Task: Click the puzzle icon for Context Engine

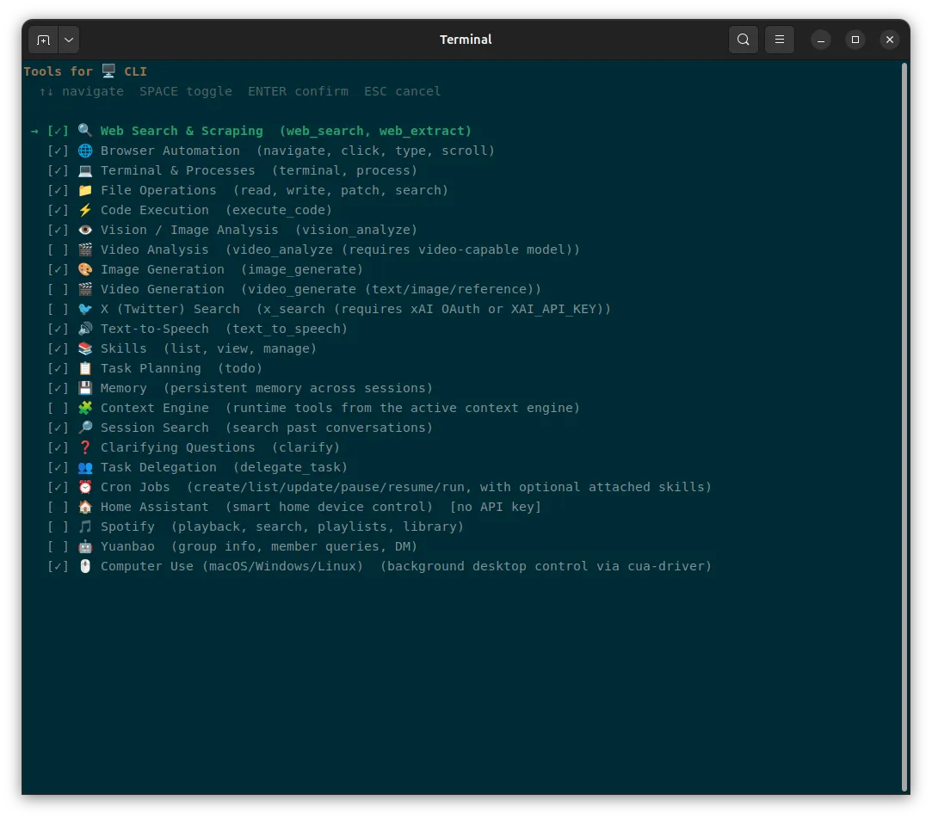Action: click(x=85, y=408)
